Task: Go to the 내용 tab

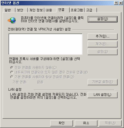Action: (50, 10)
